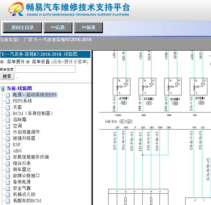The height and width of the screenshot is (205, 211).
Task: Open the 玻璃升降器 diagram
Action: tap(24, 138)
